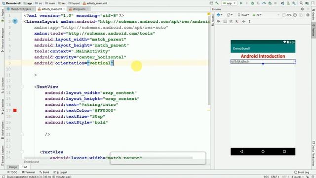Open the Event Log
The height and width of the screenshot is (178, 316).
coord(302,172)
